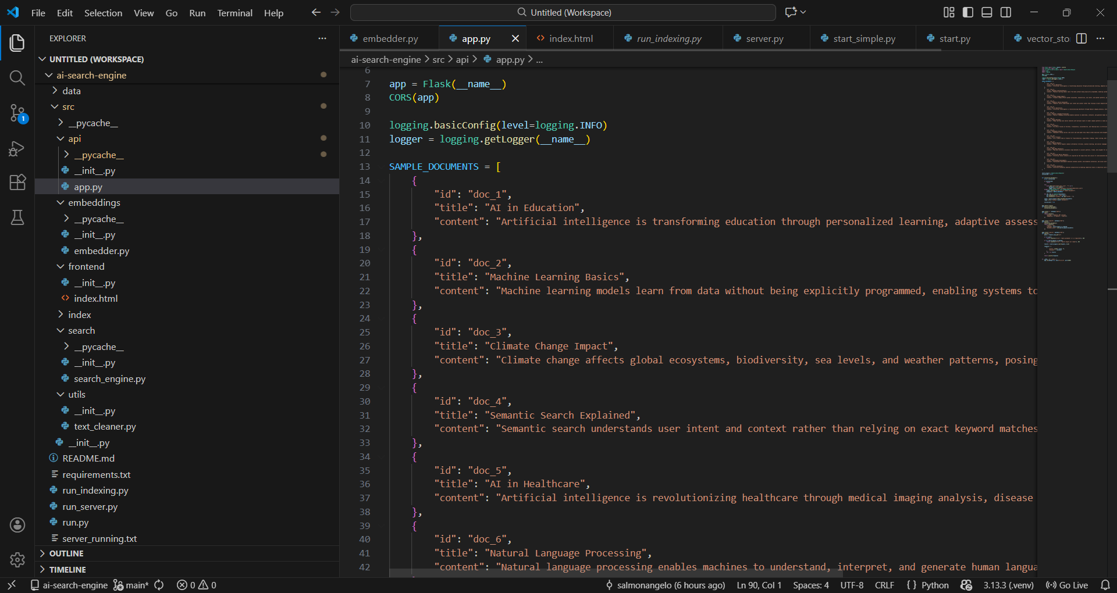Toggle the bottom panel visibility

[987, 12]
